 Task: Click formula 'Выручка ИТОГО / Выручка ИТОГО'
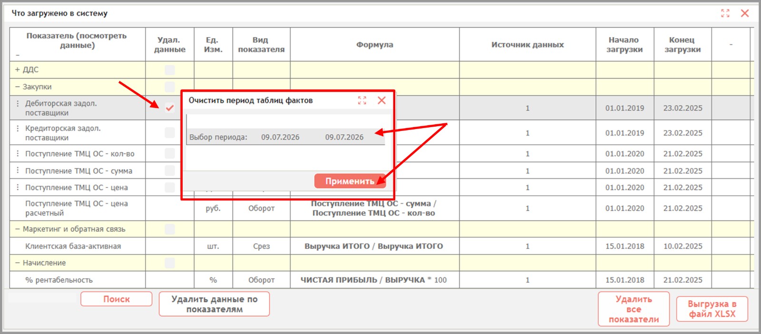tap(374, 246)
